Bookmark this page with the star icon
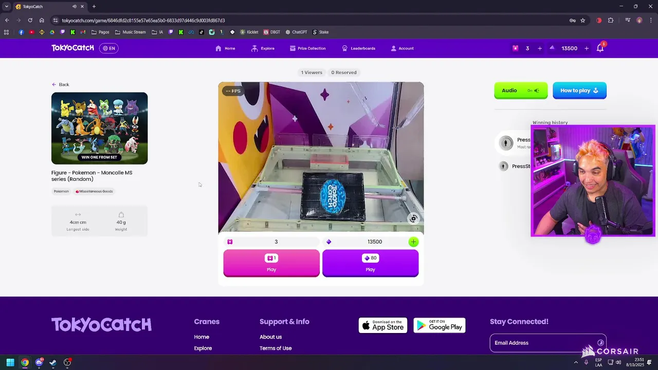 click(x=582, y=21)
